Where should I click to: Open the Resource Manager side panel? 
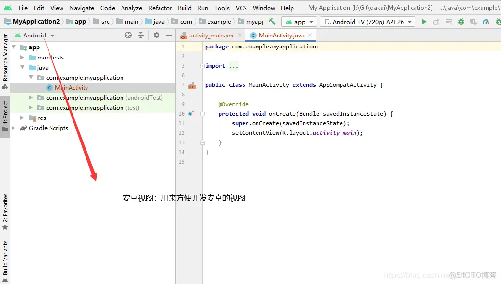tap(5, 61)
